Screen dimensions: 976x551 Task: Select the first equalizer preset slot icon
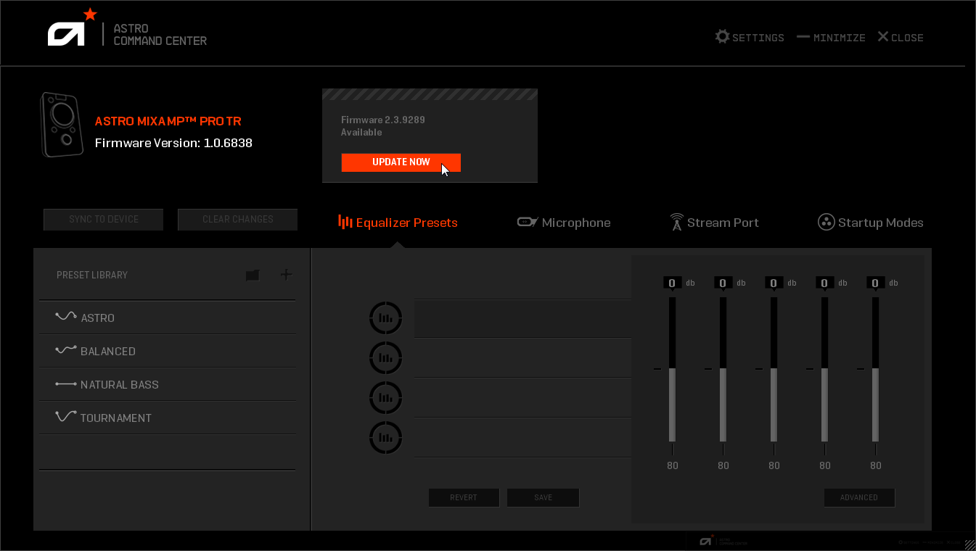(385, 318)
